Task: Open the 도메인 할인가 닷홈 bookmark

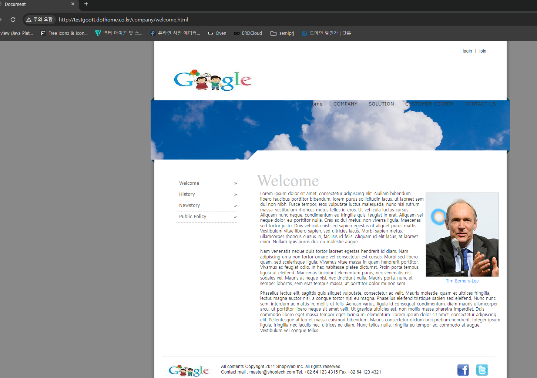Action: (x=326, y=33)
